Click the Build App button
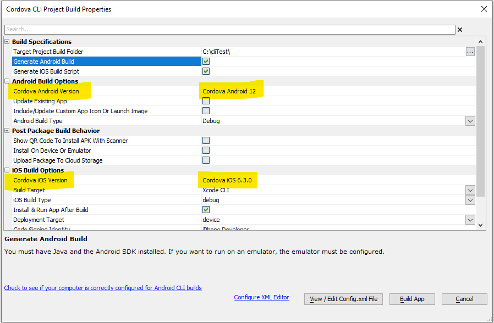Screen dimensions: 494x323 tap(412, 299)
